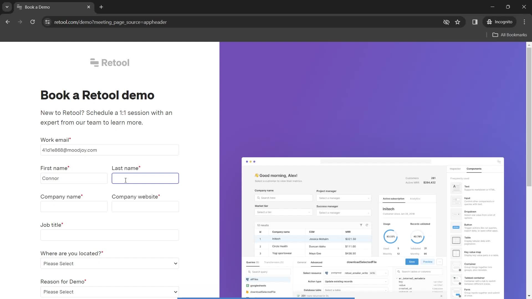Click the Retool app preview image
The width and height of the screenshot is (532, 299).
tap(373, 228)
